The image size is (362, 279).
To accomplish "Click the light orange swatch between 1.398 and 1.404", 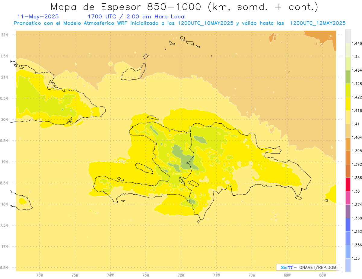I will 348,144.
